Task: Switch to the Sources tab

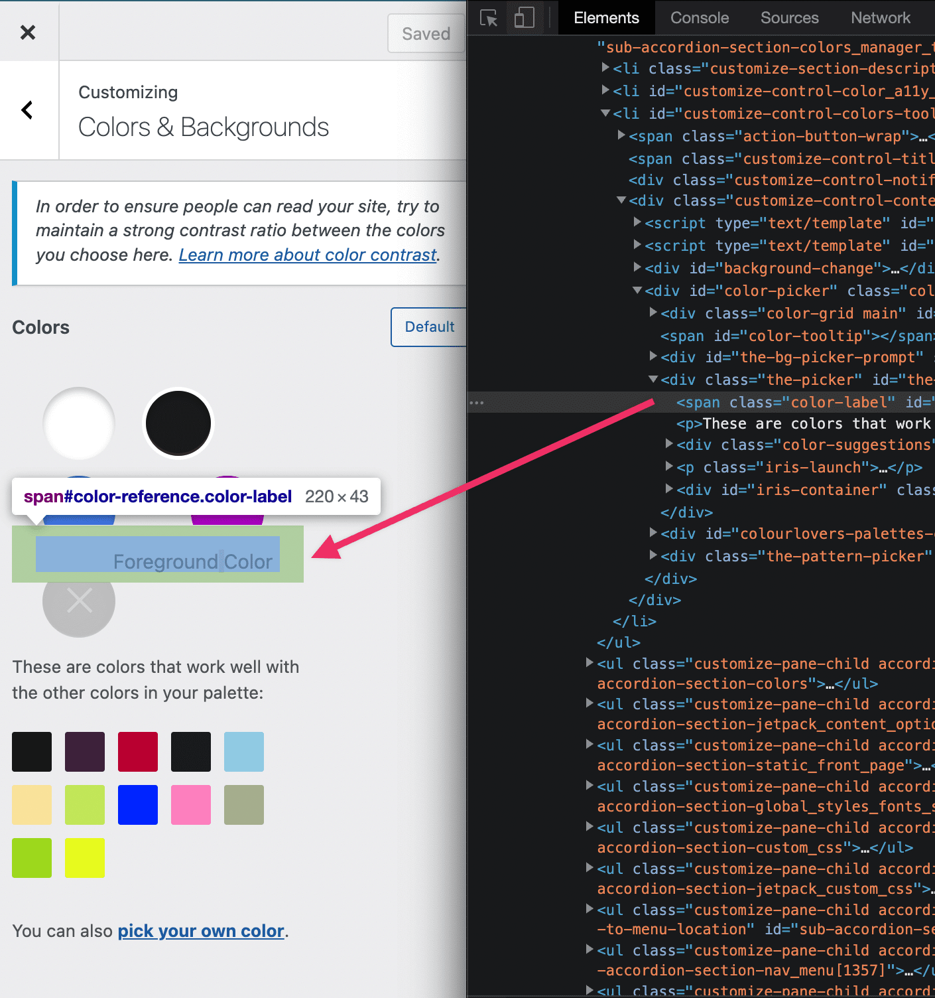Action: pos(789,18)
